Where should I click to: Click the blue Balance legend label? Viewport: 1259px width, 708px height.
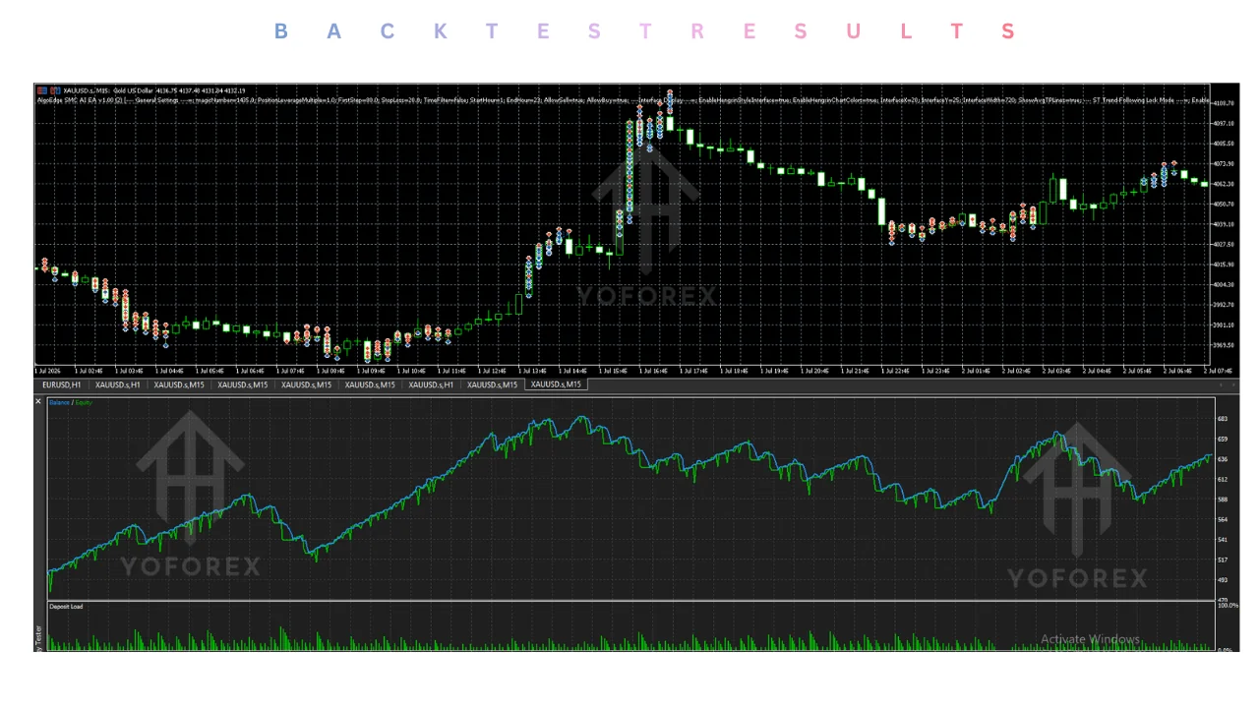pyautogui.click(x=60, y=403)
